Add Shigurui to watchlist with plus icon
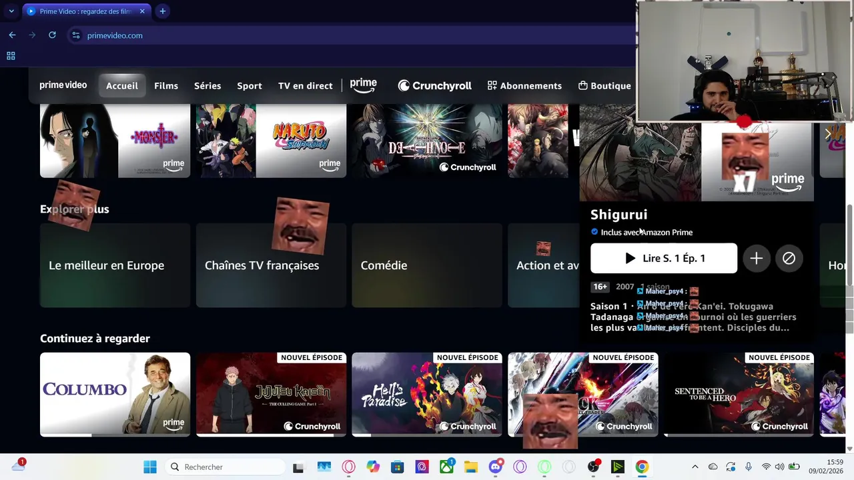This screenshot has height=480, width=854. [756, 258]
